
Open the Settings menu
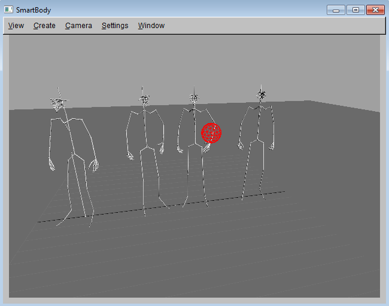click(x=115, y=26)
